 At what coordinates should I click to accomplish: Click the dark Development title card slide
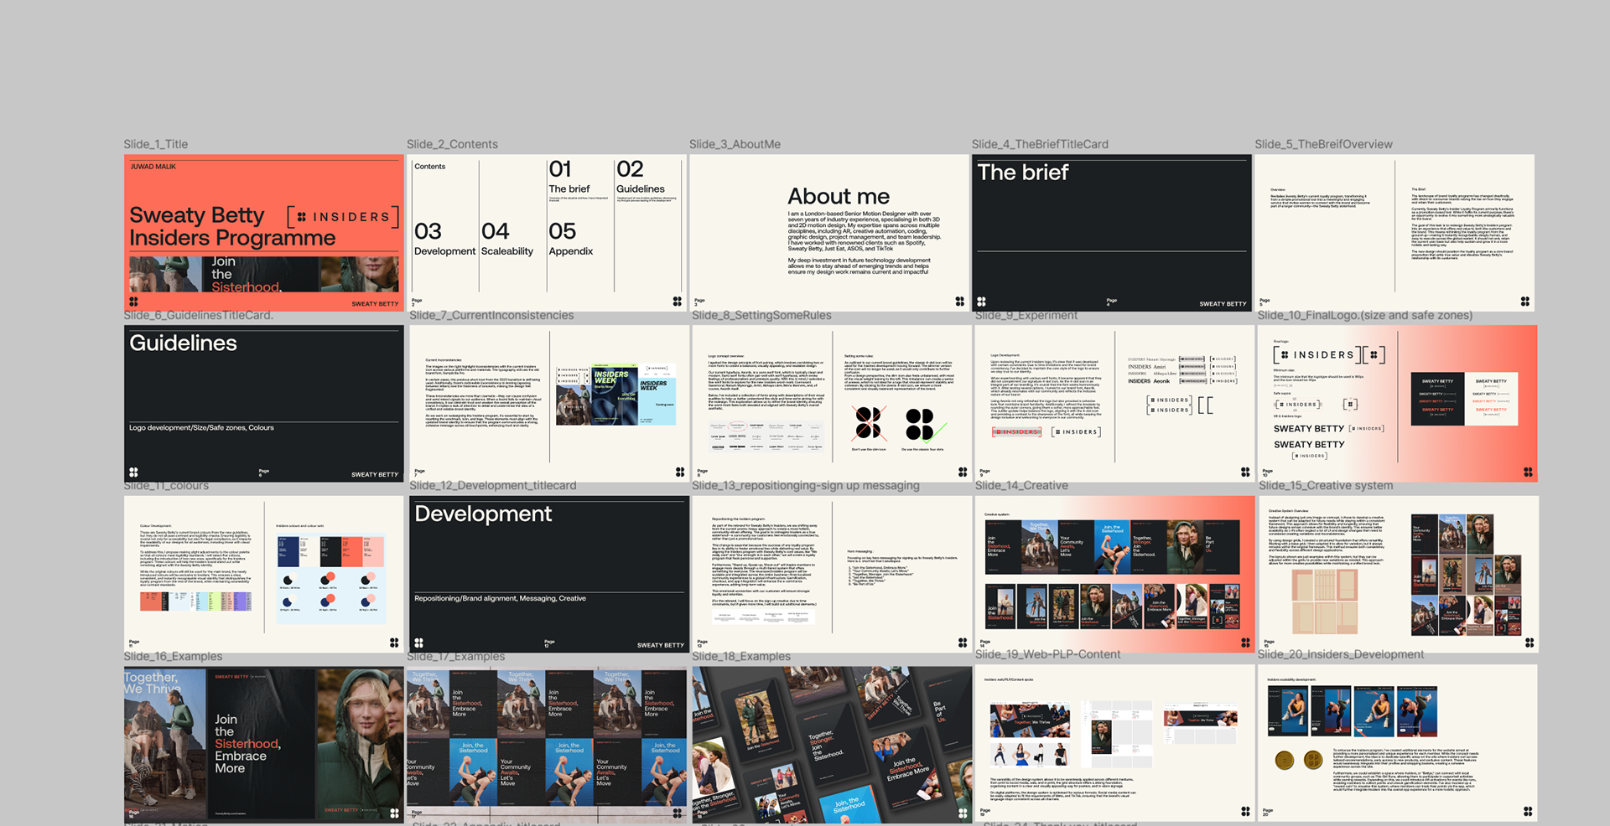pos(549,574)
